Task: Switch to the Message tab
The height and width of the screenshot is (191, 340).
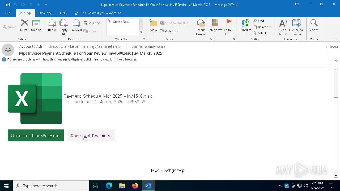Action: pyautogui.click(x=25, y=13)
